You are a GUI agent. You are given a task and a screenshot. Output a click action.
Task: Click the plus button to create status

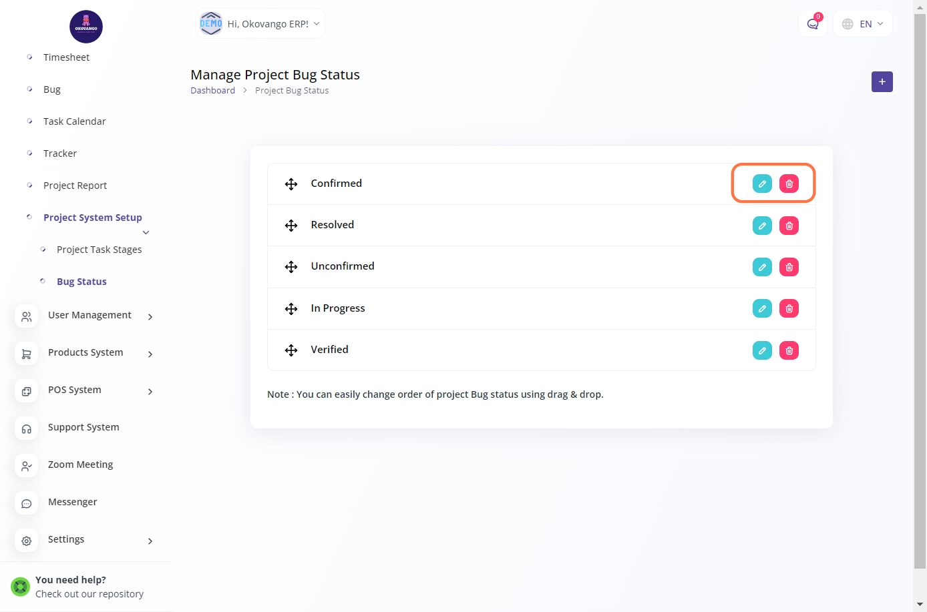(x=882, y=81)
